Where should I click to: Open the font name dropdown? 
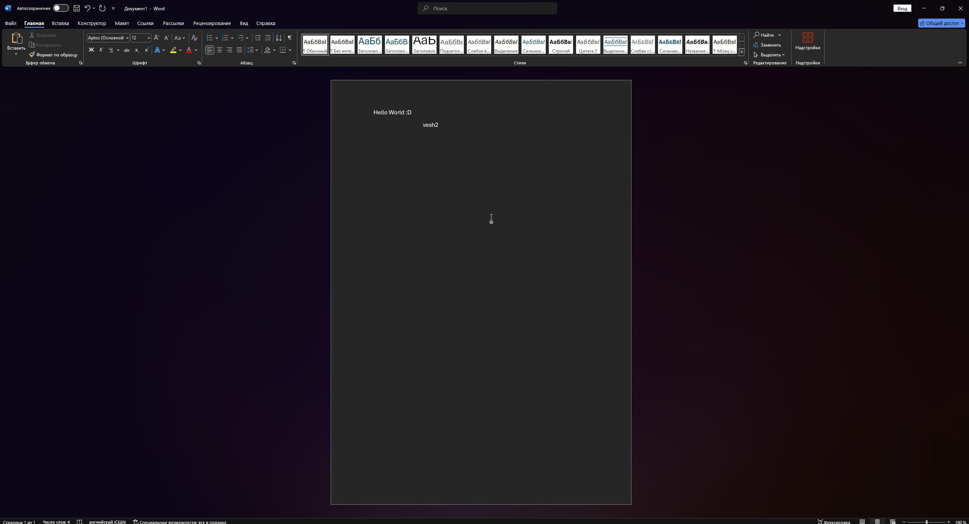click(x=127, y=38)
